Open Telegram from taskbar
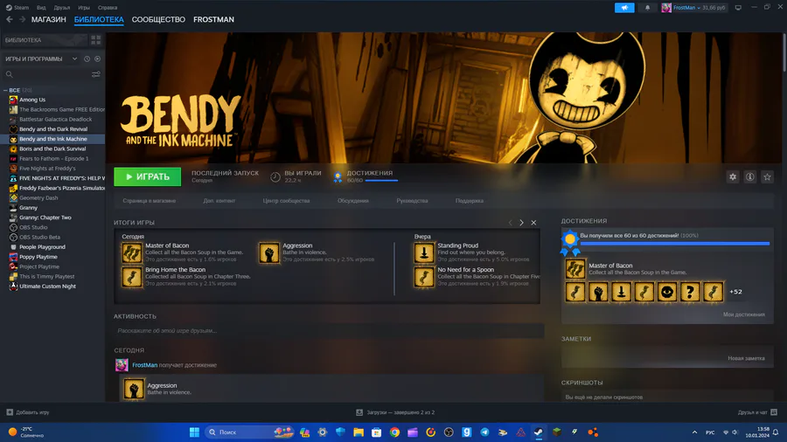 point(484,432)
